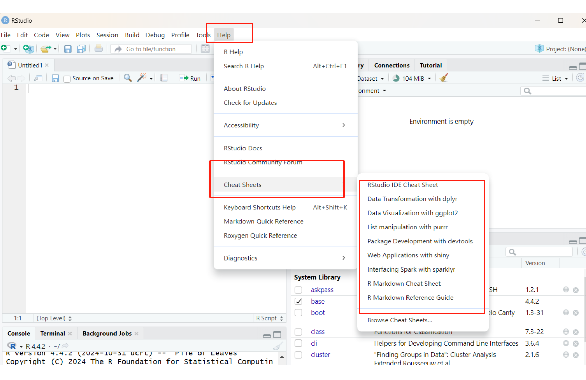Click the console working directory arrow icon

tap(65, 346)
